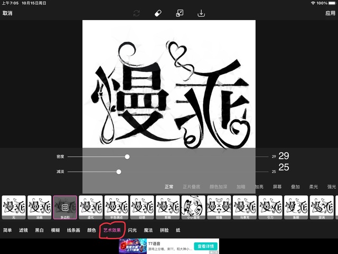Choose the 马赛克 effect thumbnail

coord(245,207)
